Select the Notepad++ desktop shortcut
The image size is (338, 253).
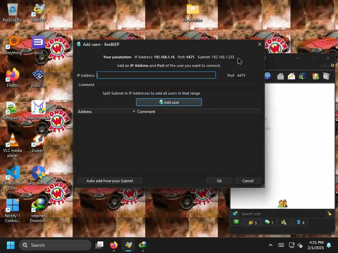tap(13, 111)
